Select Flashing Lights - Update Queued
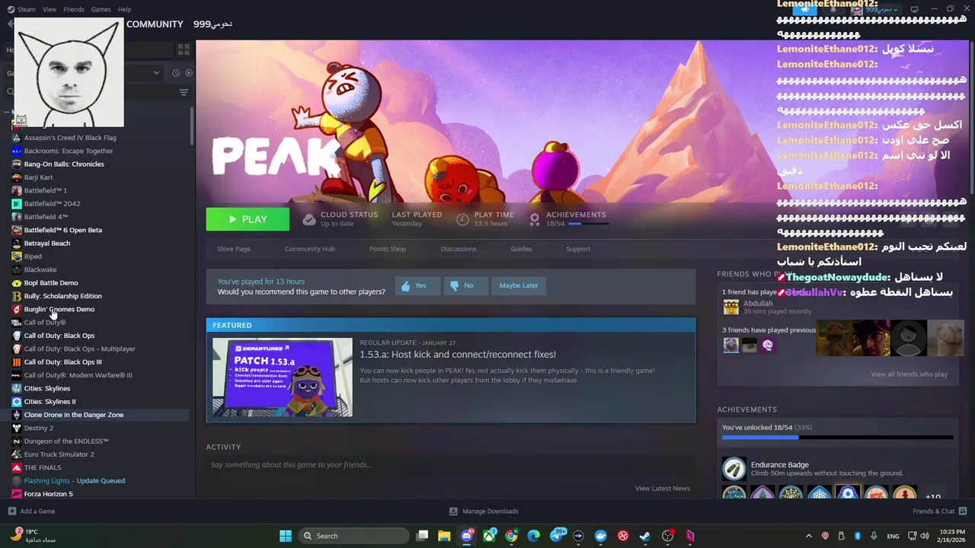Image resolution: width=975 pixels, height=548 pixels. coord(74,481)
